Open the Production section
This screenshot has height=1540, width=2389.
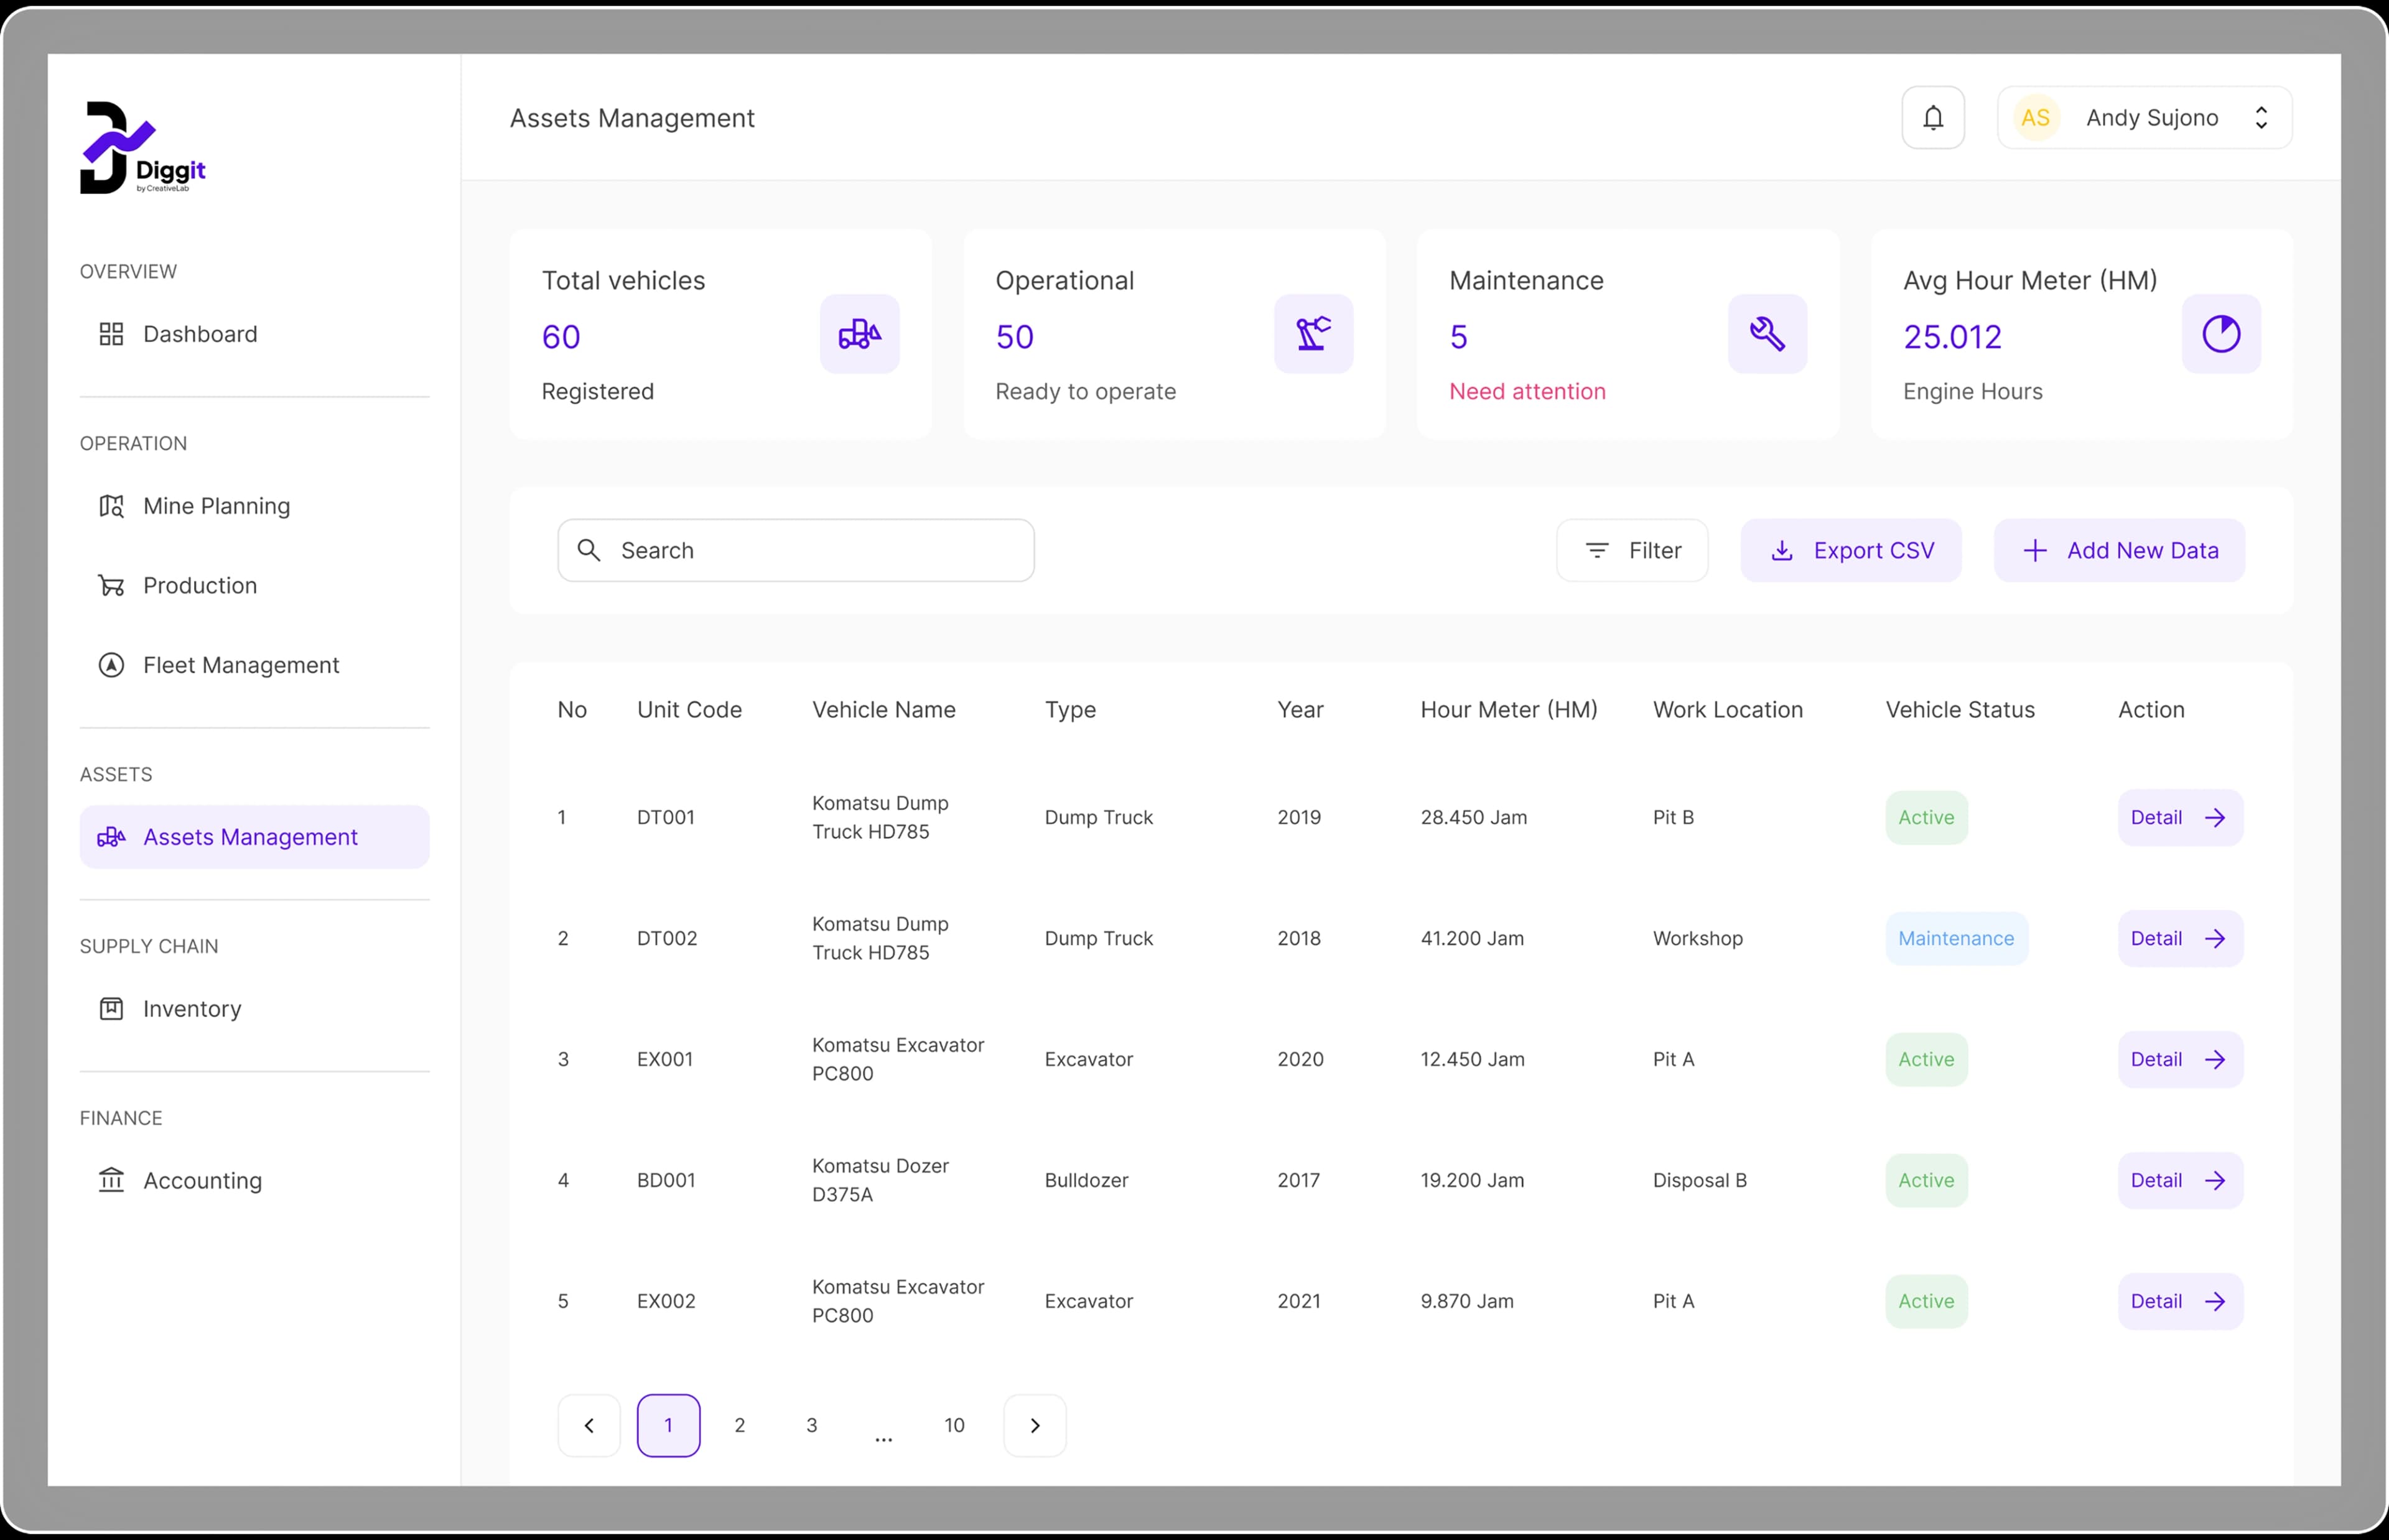point(254,585)
